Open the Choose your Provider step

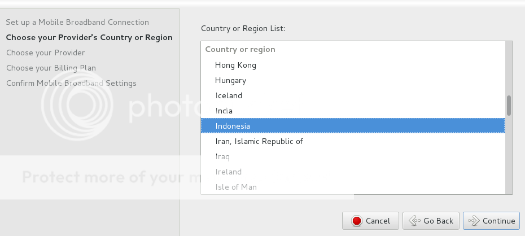[x=46, y=53]
